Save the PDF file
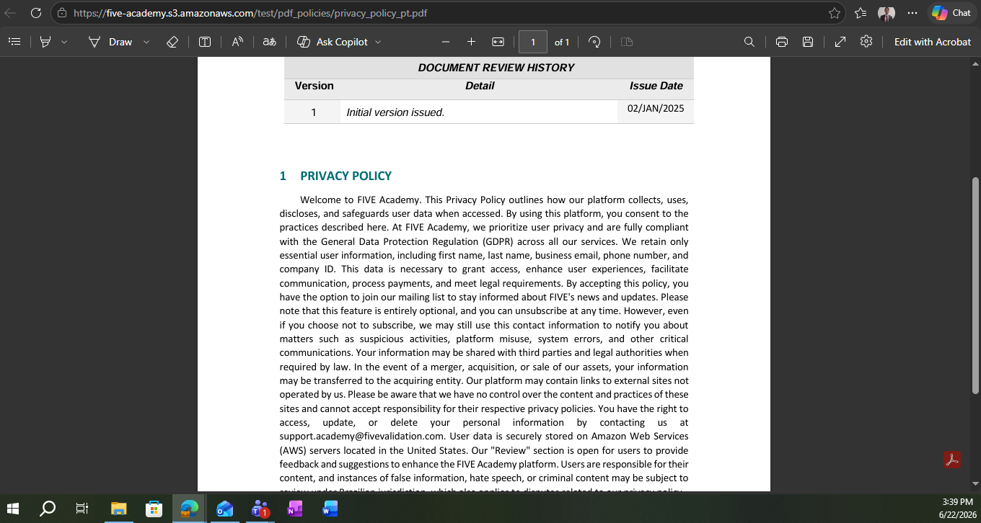Screen dimensions: 981x523 click(808, 42)
